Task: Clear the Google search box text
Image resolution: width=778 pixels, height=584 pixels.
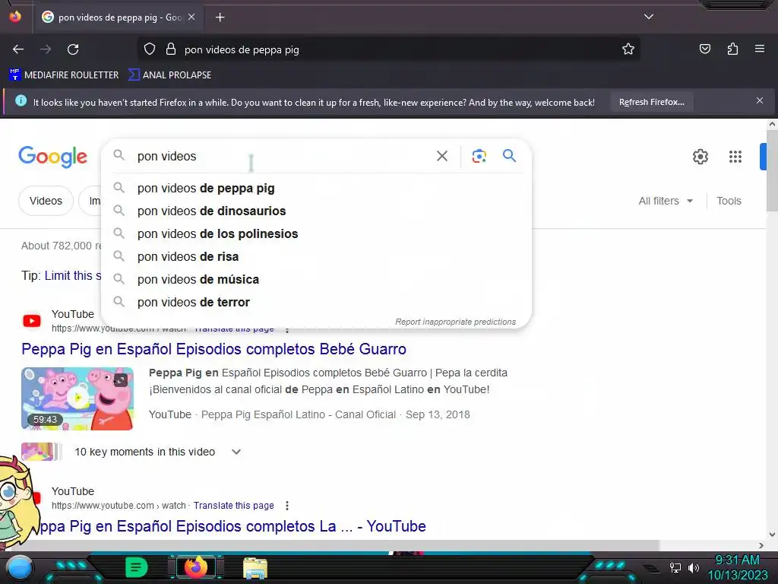Action: [442, 156]
